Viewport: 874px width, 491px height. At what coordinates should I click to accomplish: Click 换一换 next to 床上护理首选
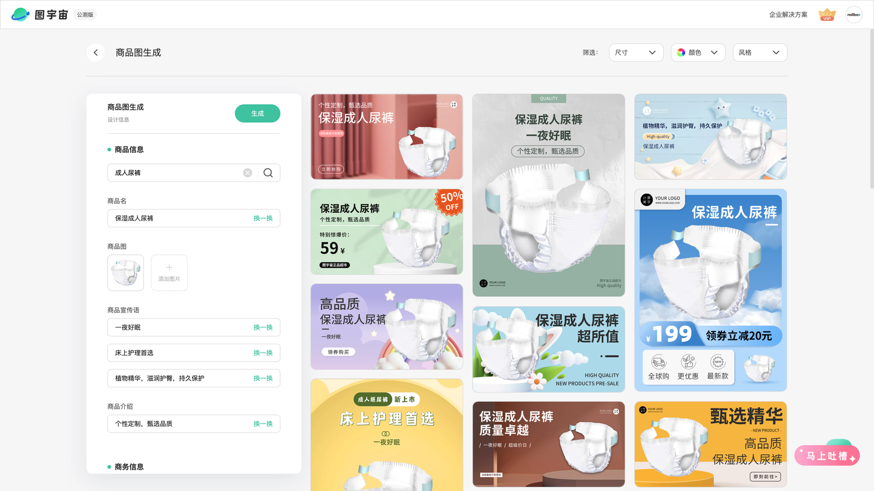point(263,353)
